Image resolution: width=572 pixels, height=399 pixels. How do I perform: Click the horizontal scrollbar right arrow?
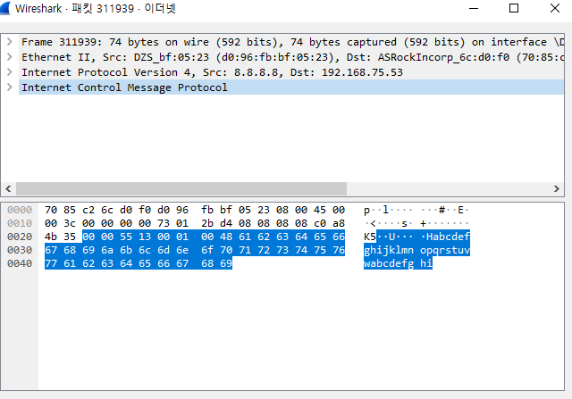[x=556, y=188]
